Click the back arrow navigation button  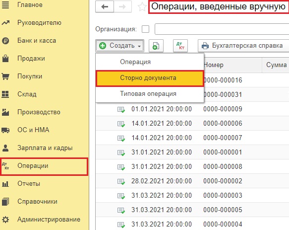click(105, 7)
